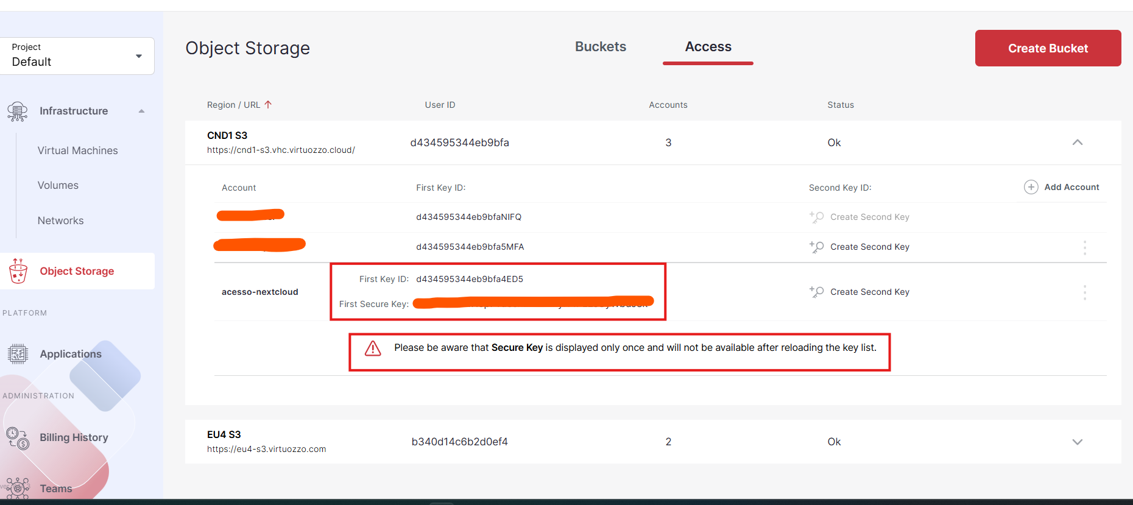Click key icon in 5MFA row

[x=816, y=247]
